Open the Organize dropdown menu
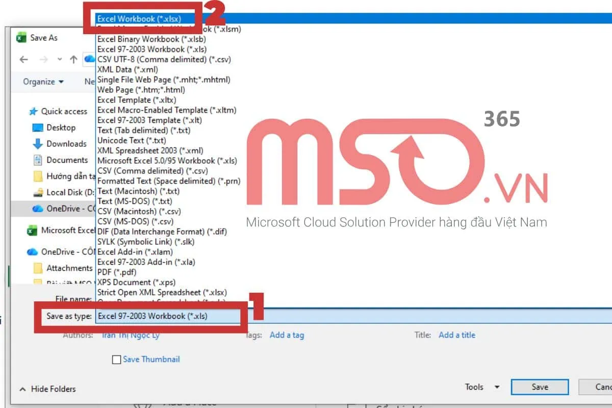 (43, 82)
